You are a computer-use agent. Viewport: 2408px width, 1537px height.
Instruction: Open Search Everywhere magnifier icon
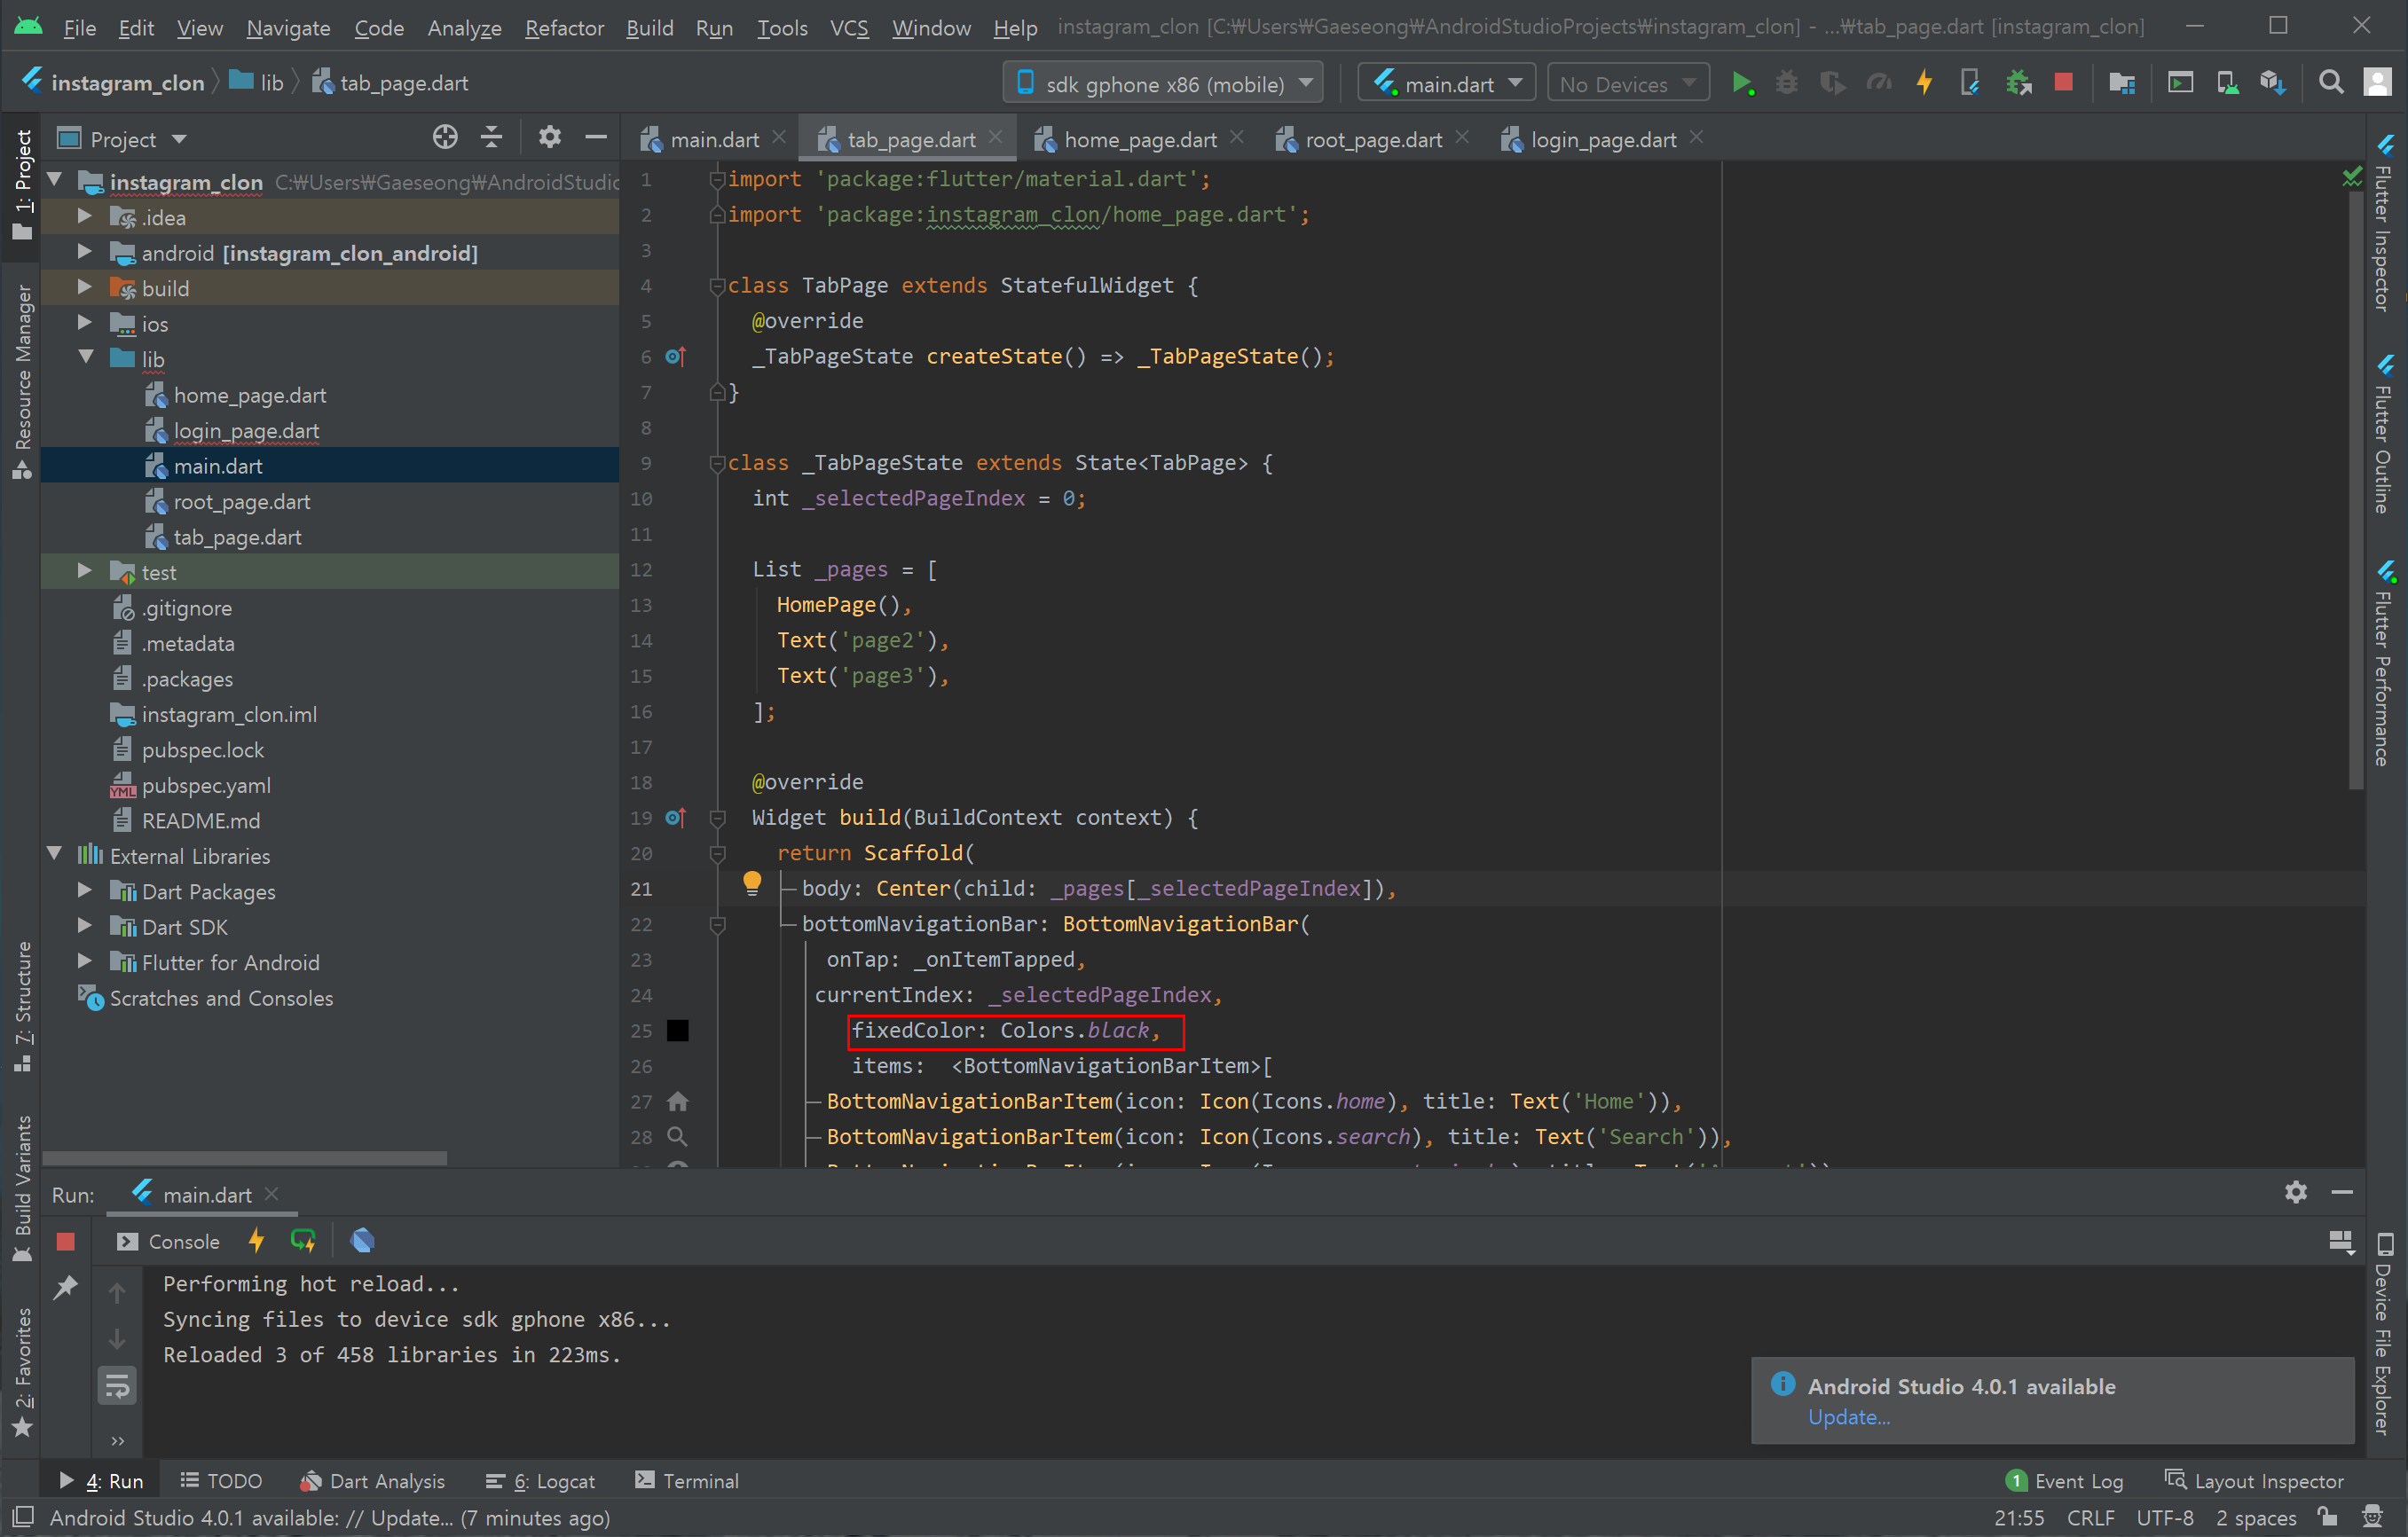pyautogui.click(x=2330, y=83)
